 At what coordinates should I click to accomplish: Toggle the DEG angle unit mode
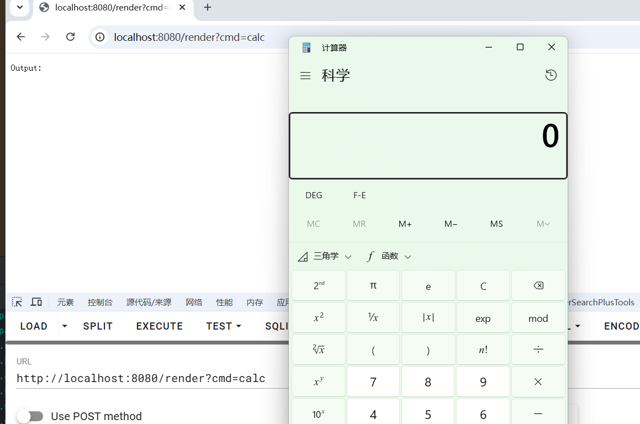click(314, 195)
